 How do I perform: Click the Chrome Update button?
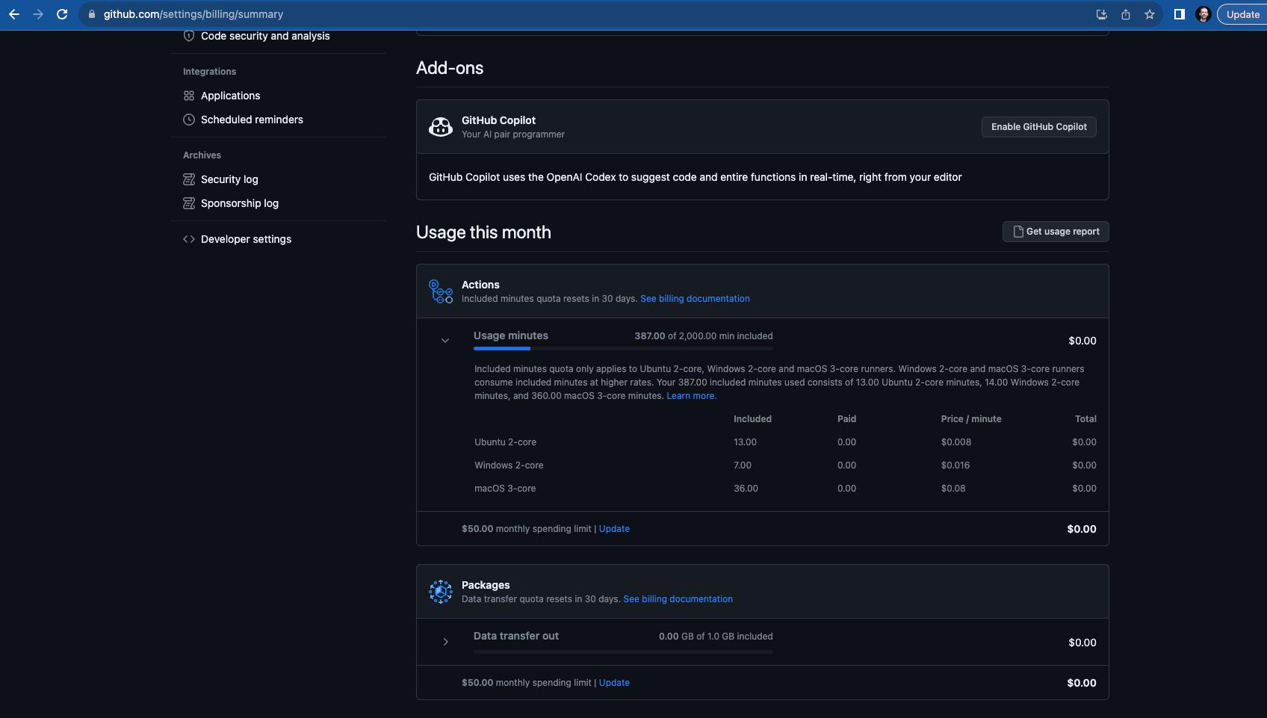(1242, 14)
